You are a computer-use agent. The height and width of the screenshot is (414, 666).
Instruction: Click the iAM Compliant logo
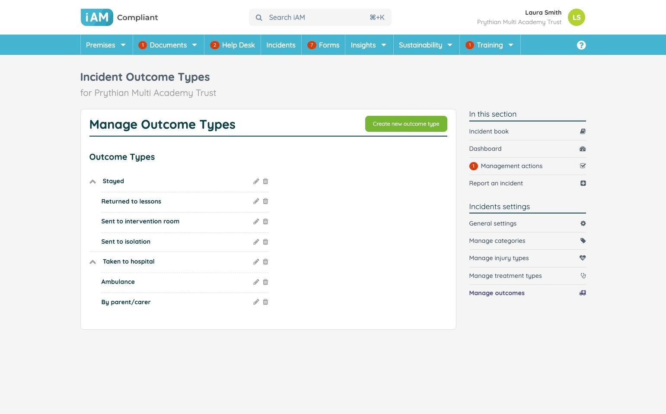coord(119,17)
